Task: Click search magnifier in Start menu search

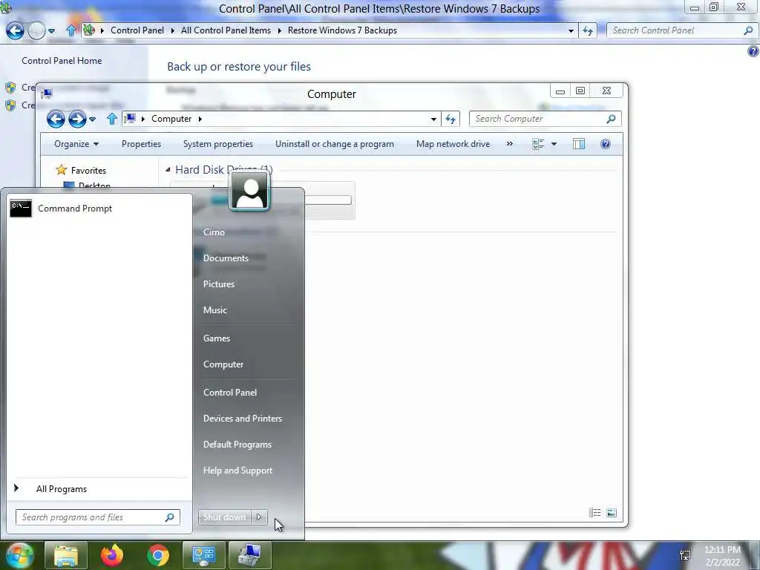Action: (x=170, y=517)
